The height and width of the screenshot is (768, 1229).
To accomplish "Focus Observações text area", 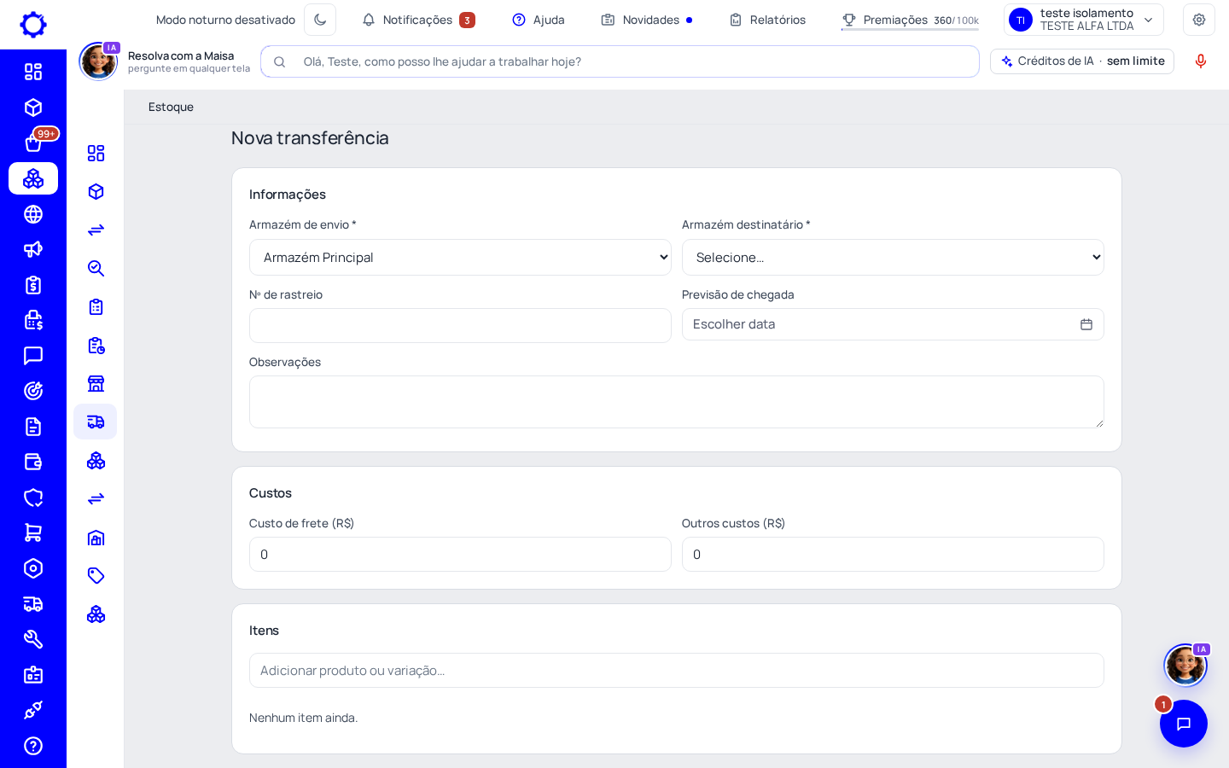I will click(677, 402).
